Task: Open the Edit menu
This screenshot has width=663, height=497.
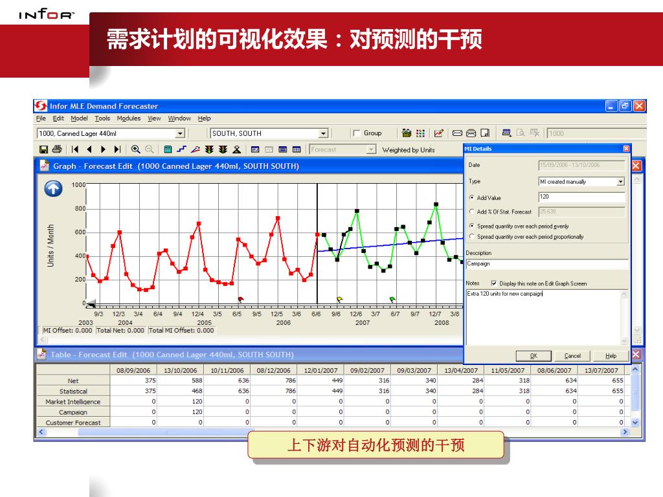Action: pyautogui.click(x=58, y=118)
